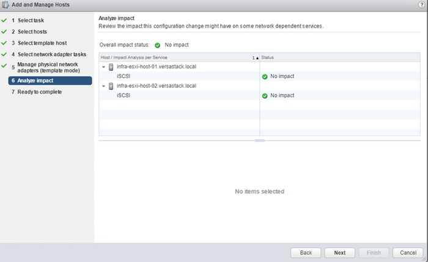Image resolution: width=428 pixels, height=262 pixels.
Task: Click the Add and Manage Hosts title icon
Action: (x=6, y=5)
